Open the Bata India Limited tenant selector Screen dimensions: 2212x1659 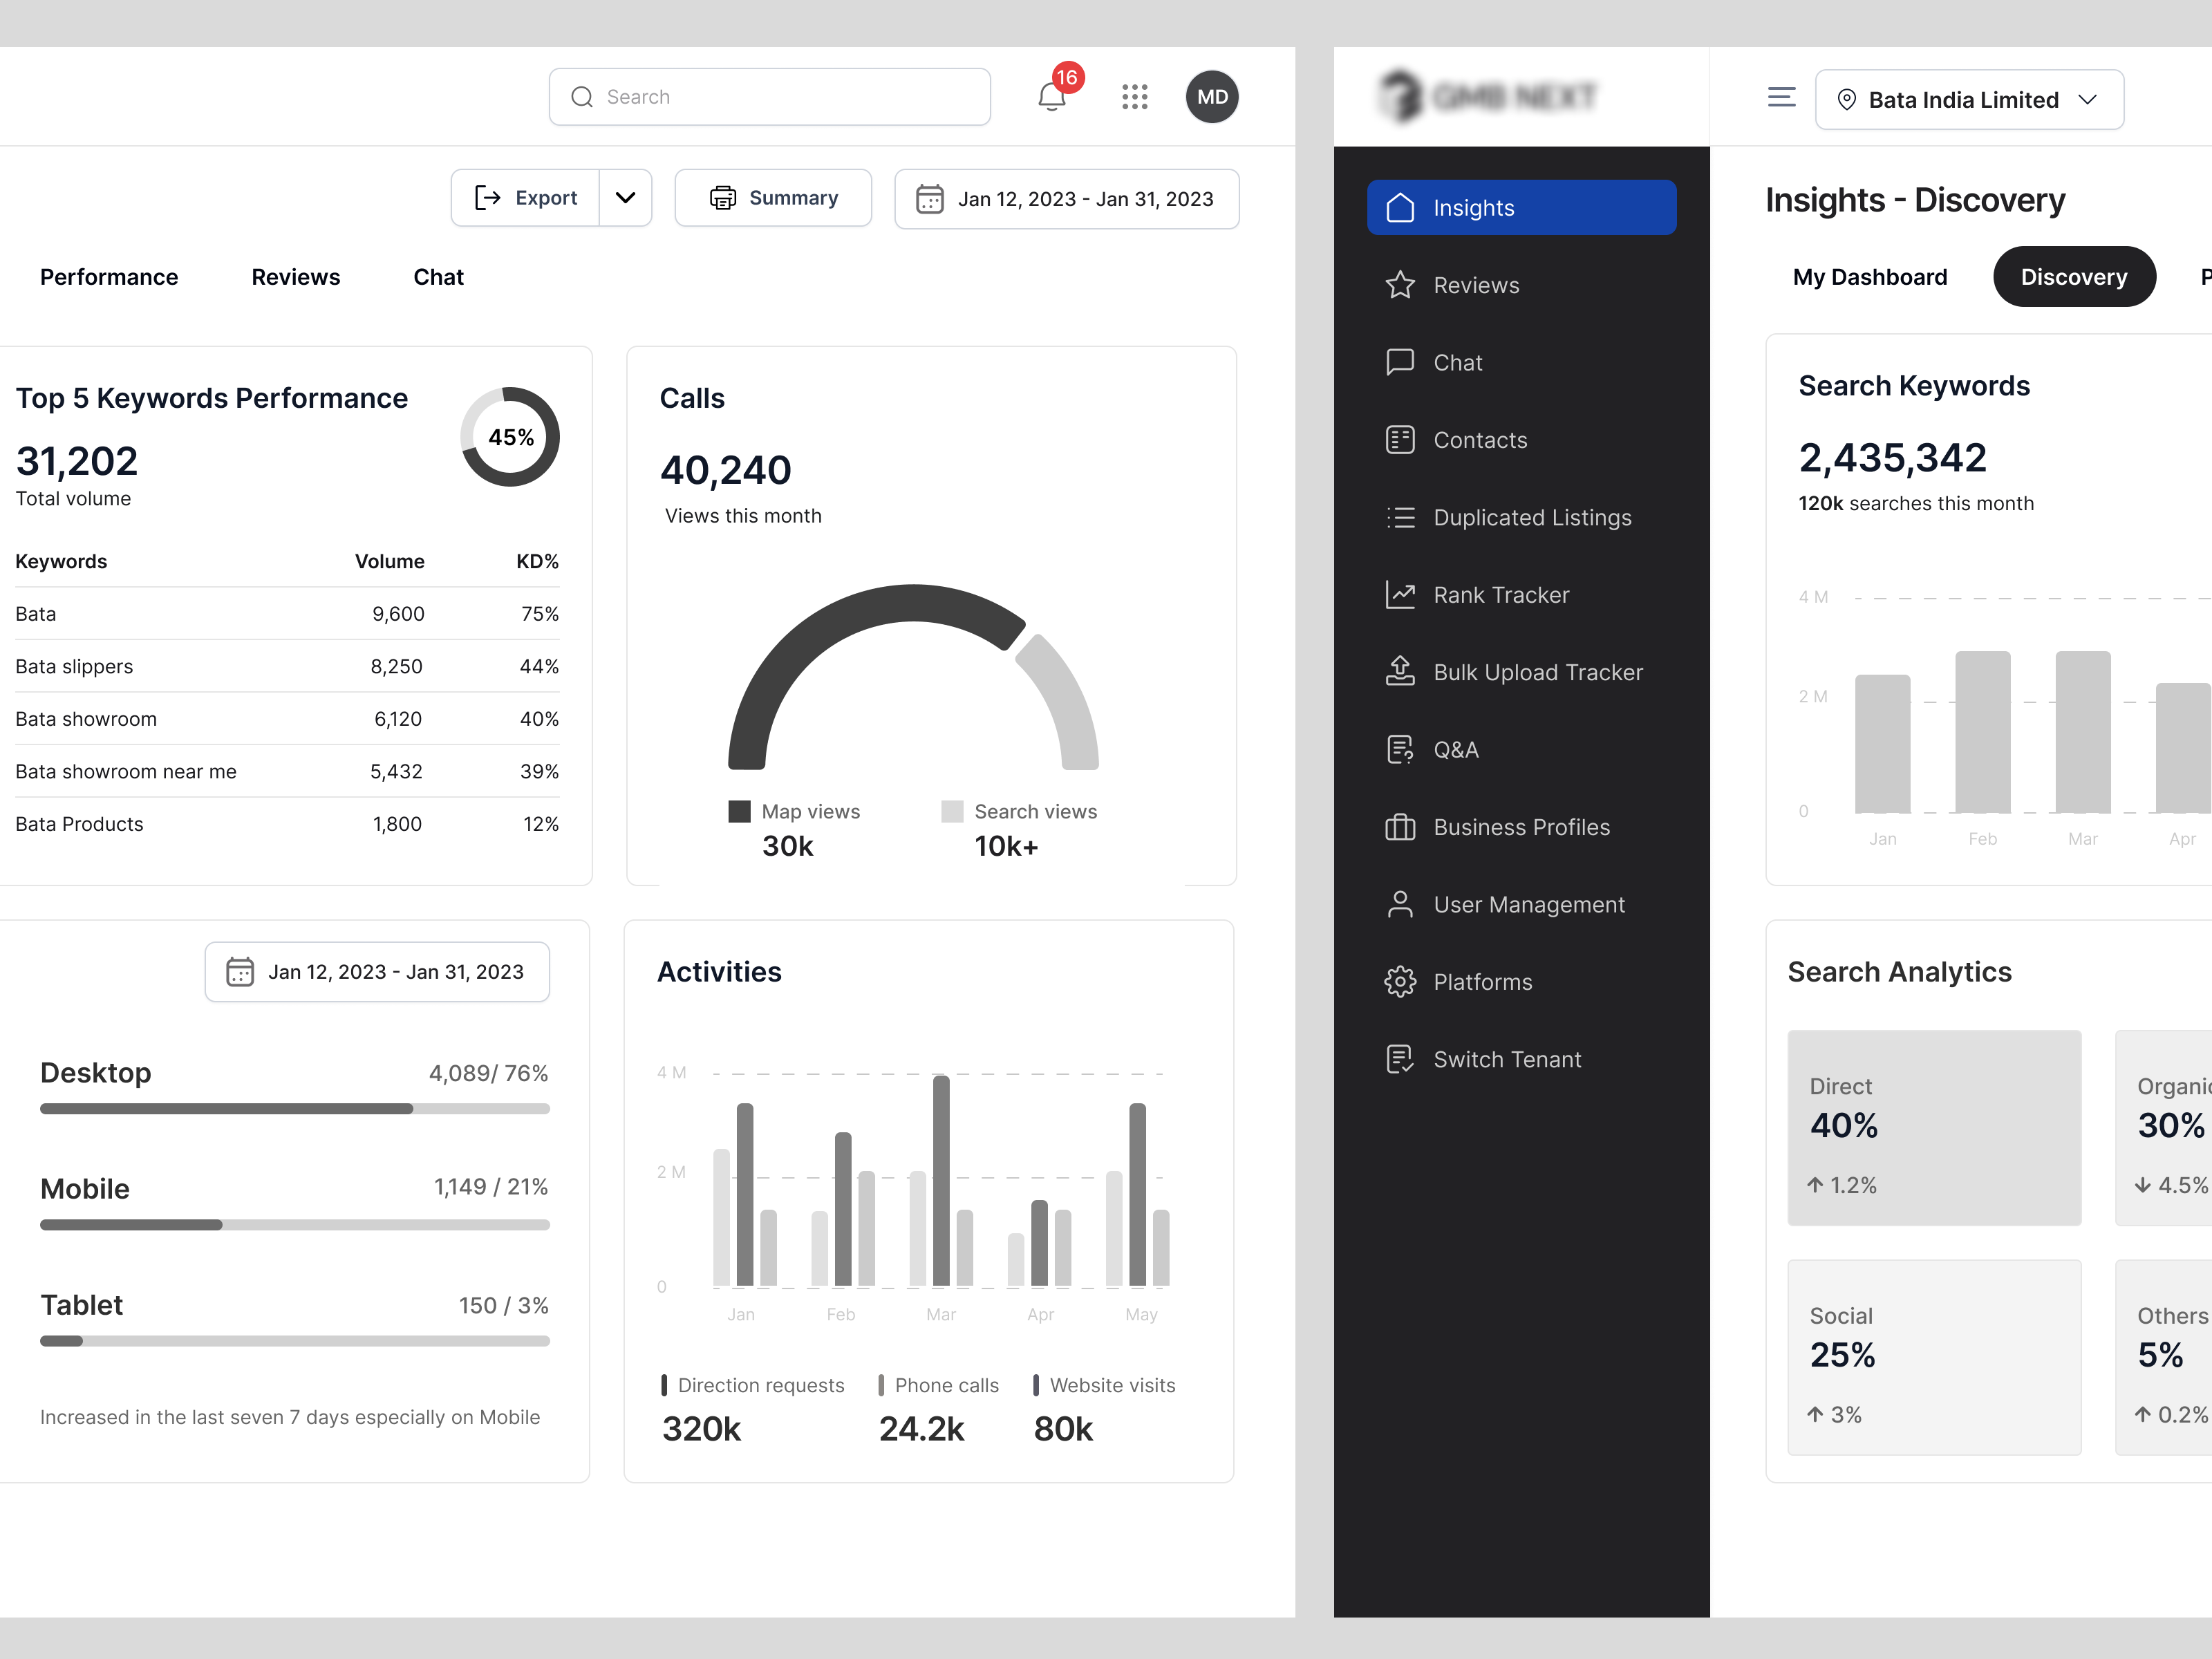point(1968,99)
